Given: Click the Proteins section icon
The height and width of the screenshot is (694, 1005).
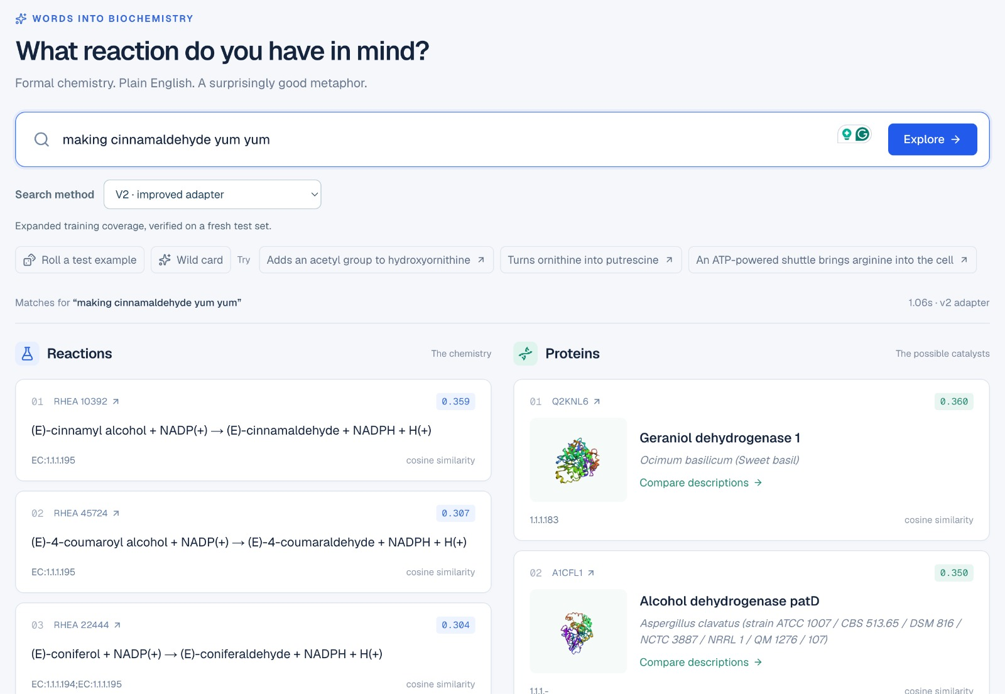Looking at the screenshot, I should [x=526, y=354].
